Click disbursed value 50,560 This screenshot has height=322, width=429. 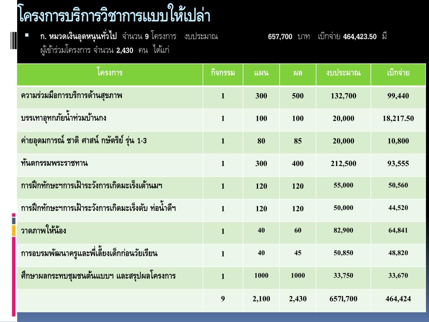398,185
